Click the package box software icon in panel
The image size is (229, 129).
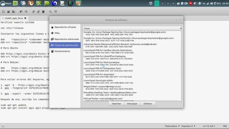tap(78, 3)
